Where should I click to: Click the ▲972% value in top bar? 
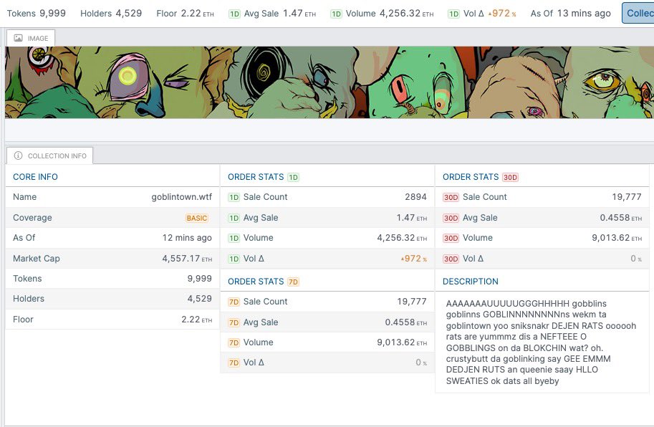[x=502, y=14]
